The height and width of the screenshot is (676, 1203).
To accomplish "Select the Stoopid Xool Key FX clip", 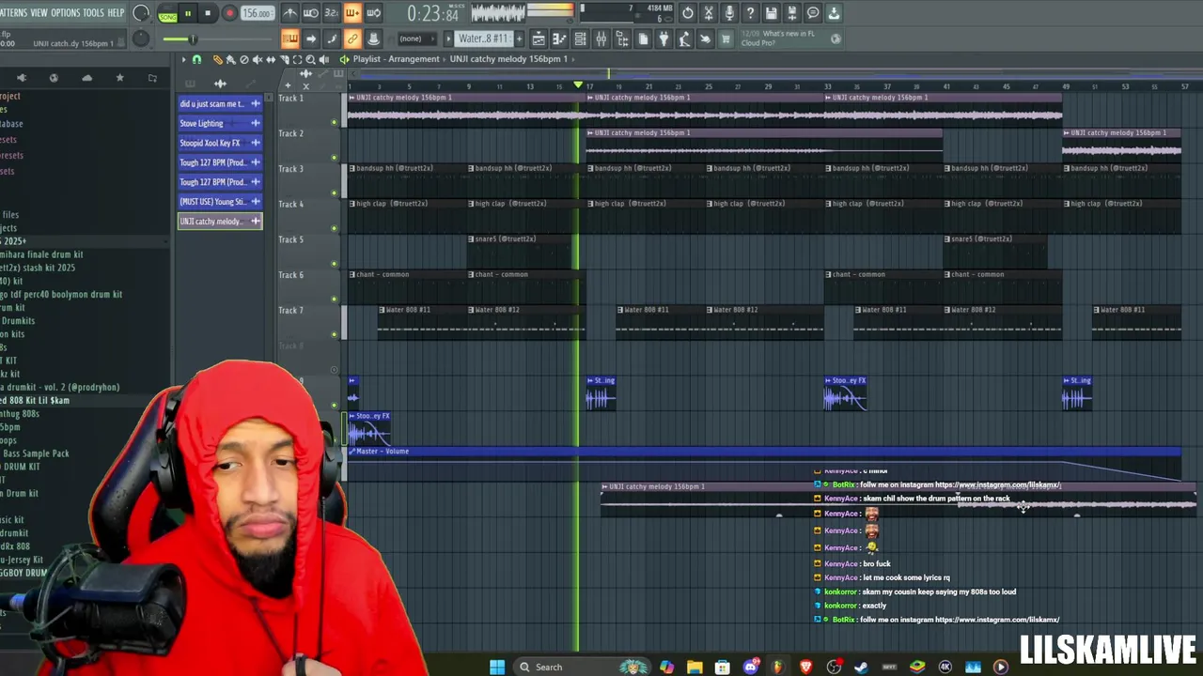I will 220,143.
